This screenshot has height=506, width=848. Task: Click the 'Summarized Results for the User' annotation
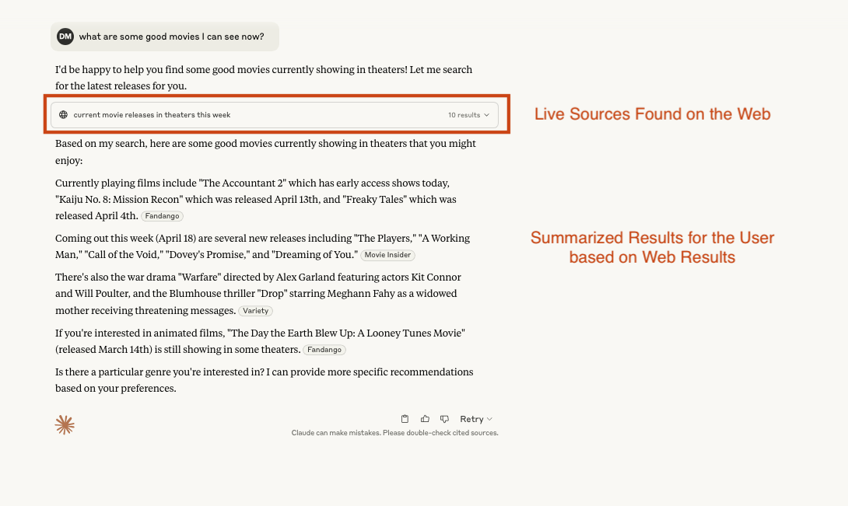point(652,247)
